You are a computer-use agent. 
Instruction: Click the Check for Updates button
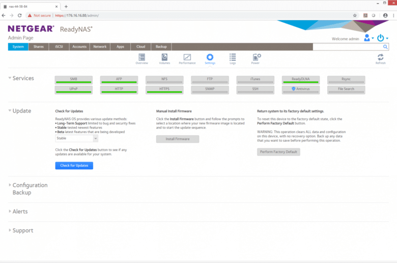pos(74,166)
